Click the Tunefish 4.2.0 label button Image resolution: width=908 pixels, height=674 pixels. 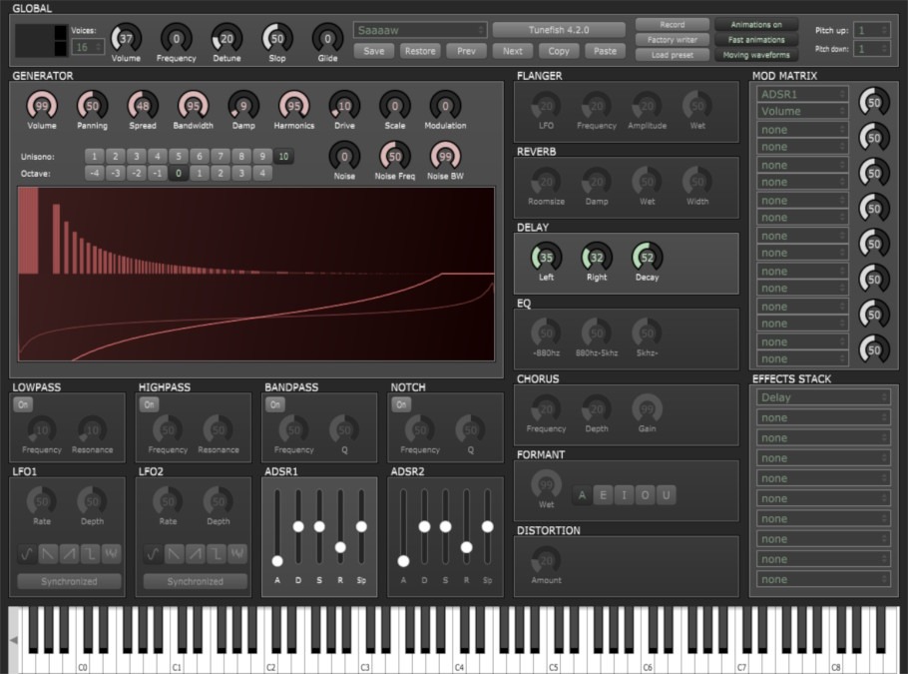pyautogui.click(x=559, y=30)
